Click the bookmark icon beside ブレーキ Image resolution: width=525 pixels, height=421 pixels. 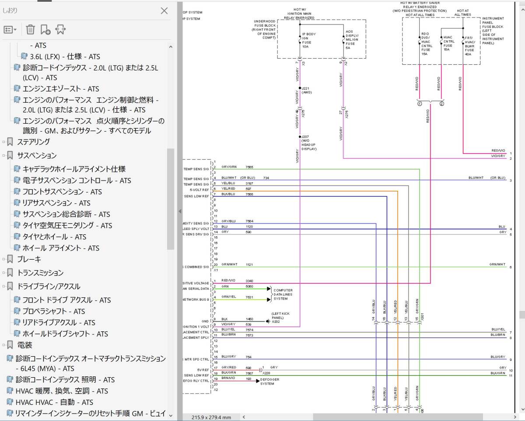(x=10, y=259)
